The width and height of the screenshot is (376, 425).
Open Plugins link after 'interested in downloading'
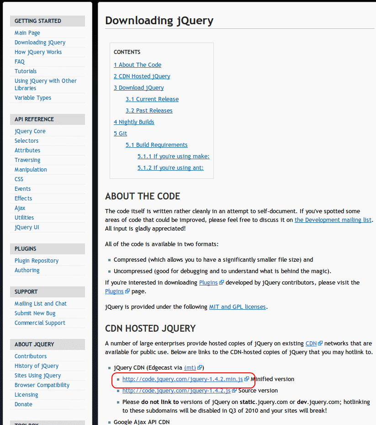pyautogui.click(x=208, y=282)
